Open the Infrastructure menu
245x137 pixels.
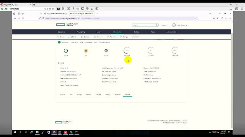click(x=117, y=32)
